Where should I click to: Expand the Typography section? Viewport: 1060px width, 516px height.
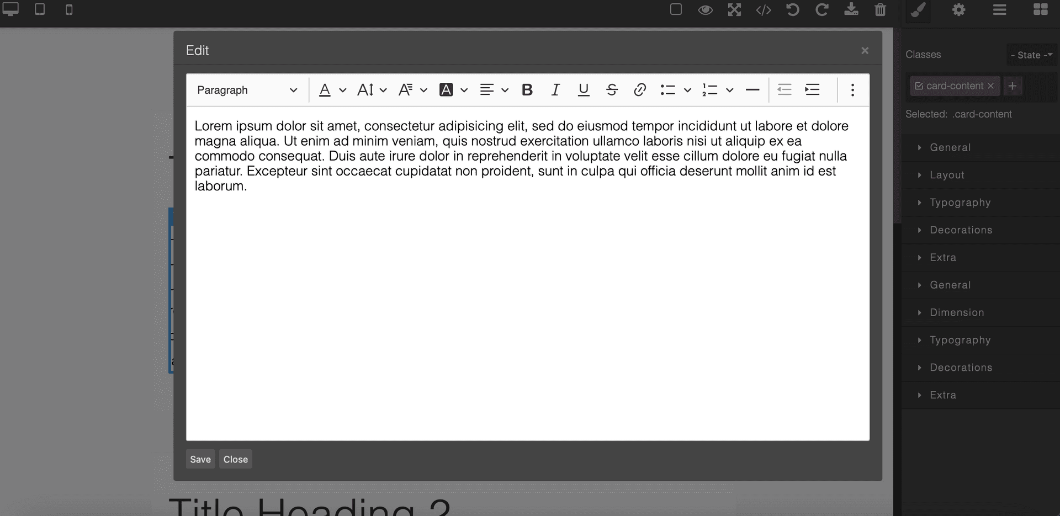tap(960, 202)
